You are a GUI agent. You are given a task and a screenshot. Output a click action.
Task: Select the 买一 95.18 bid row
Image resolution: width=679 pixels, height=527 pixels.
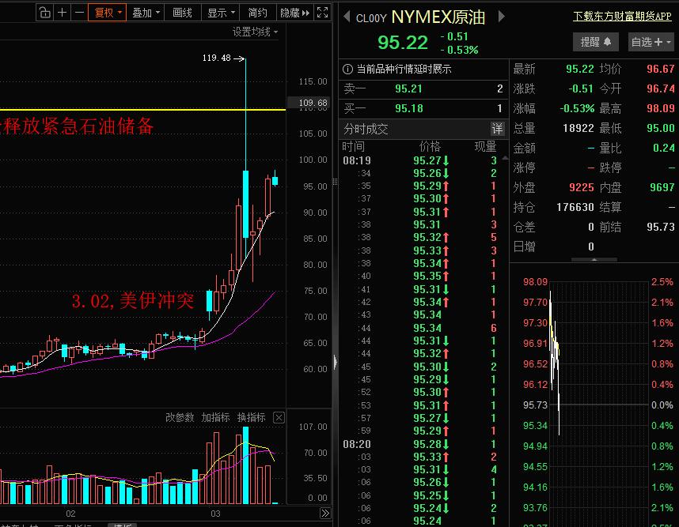click(423, 108)
